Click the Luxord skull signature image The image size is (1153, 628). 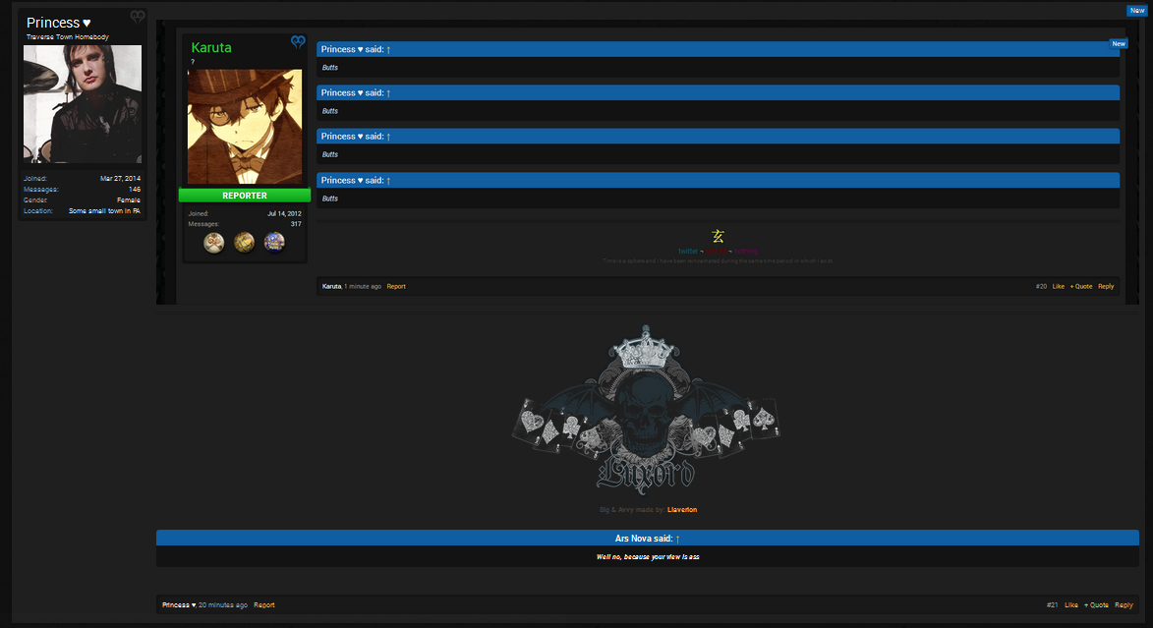(647, 409)
